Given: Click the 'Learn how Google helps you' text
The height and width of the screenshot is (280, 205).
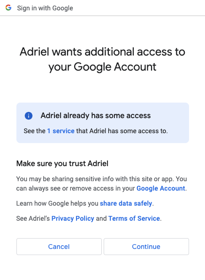Looking at the screenshot, I should click(x=57, y=203).
